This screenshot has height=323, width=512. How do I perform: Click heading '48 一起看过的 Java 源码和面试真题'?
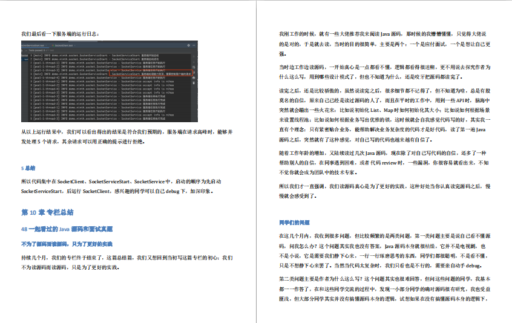(x=67, y=229)
